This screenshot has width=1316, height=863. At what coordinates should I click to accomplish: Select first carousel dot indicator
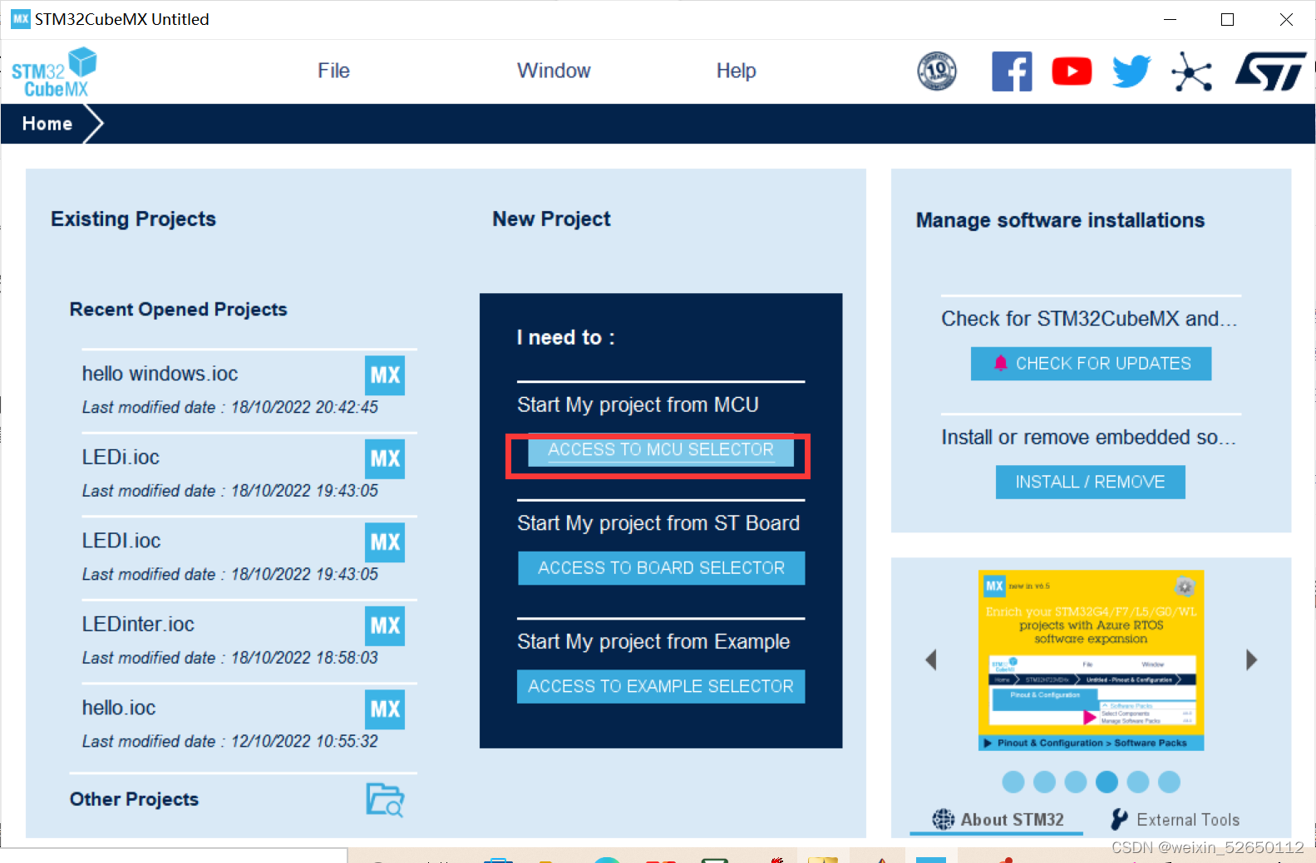pyautogui.click(x=1013, y=782)
